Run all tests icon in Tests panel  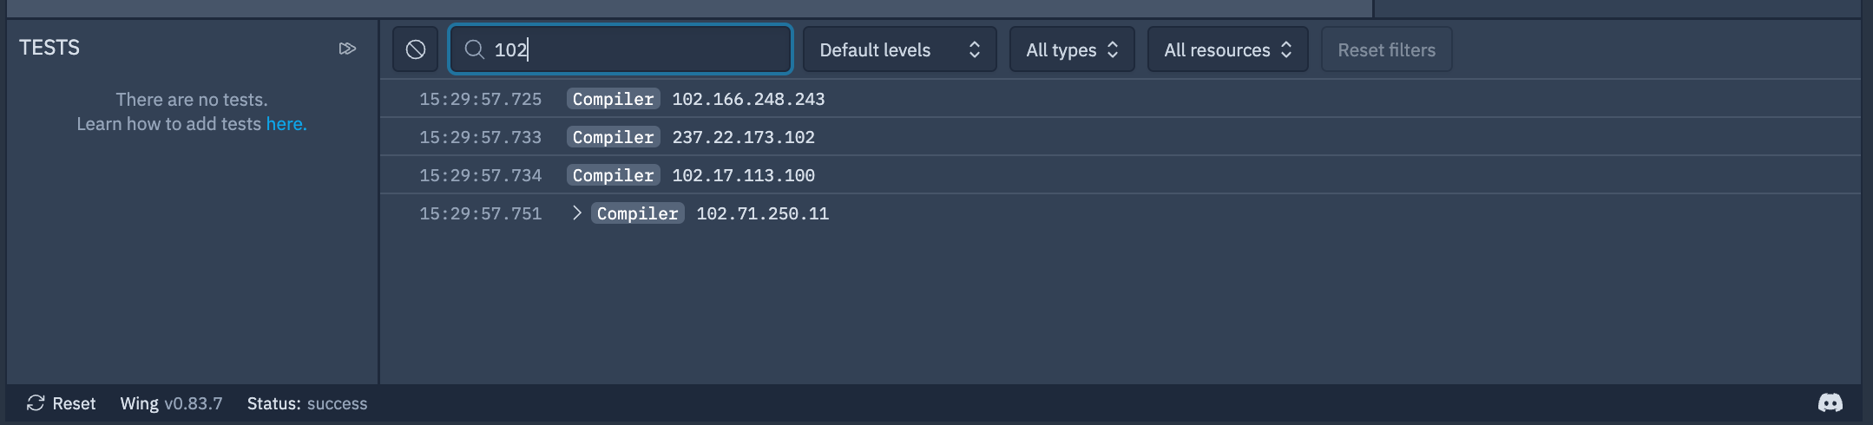(x=347, y=49)
